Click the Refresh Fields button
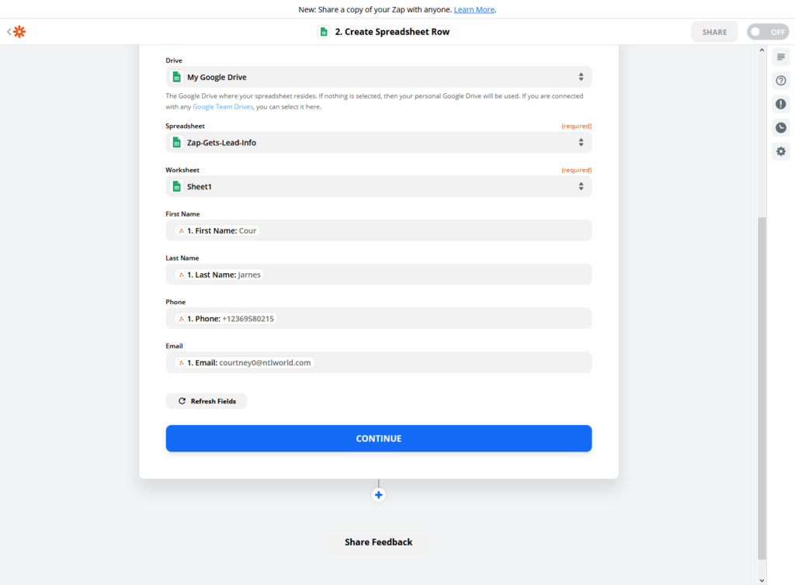This screenshot has width=795, height=585. pyautogui.click(x=207, y=401)
